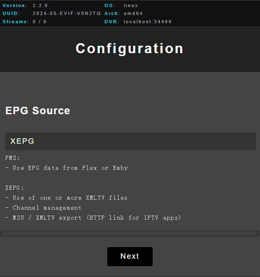Click the version number 2.2.0
Screen dimensions: 260x277
click(x=40, y=5)
